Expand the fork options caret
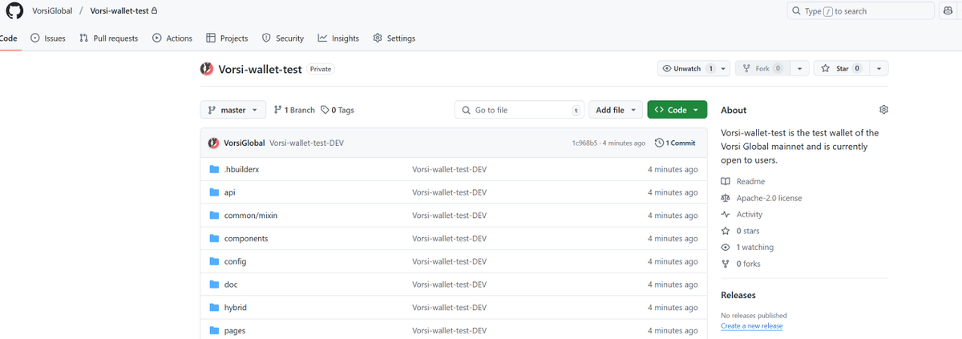Image resolution: width=962 pixels, height=339 pixels. point(800,69)
